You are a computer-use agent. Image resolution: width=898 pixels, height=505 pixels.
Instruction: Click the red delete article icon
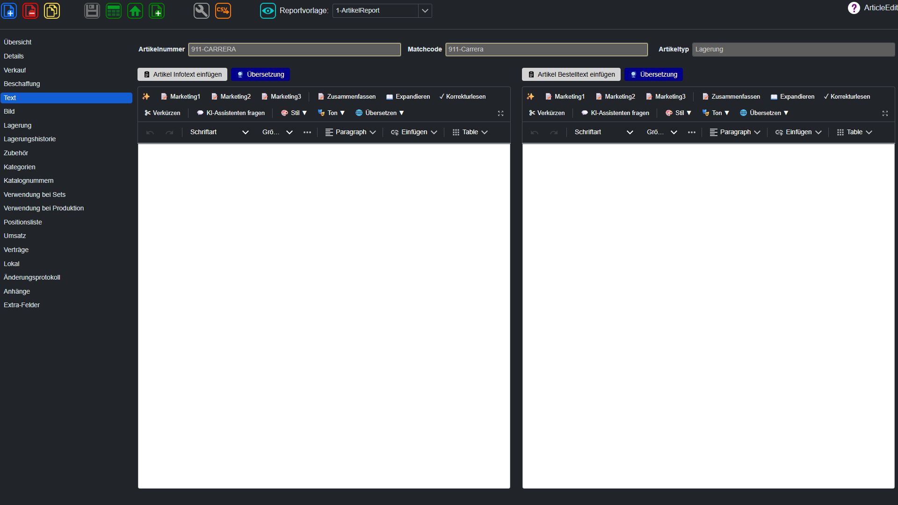click(x=30, y=10)
